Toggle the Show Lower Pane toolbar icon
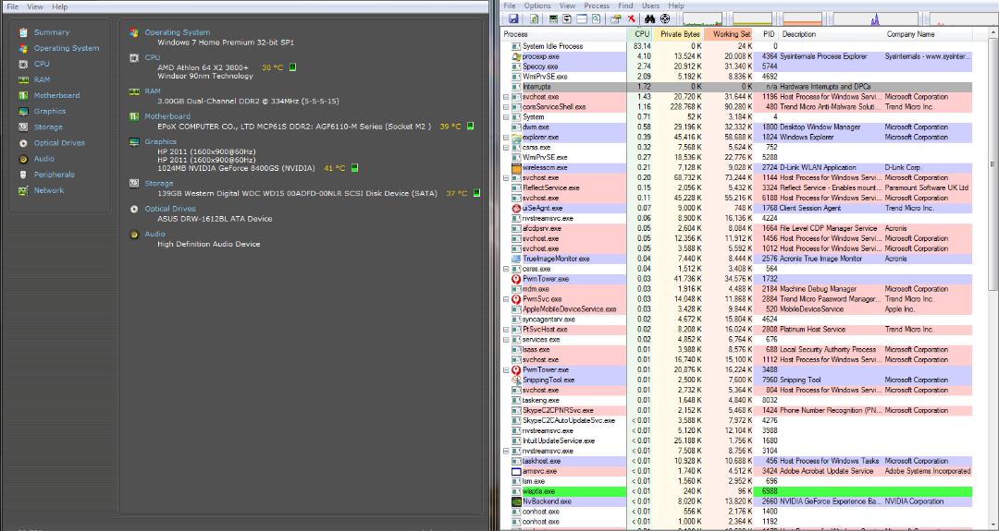The height and width of the screenshot is (531, 999). click(582, 19)
